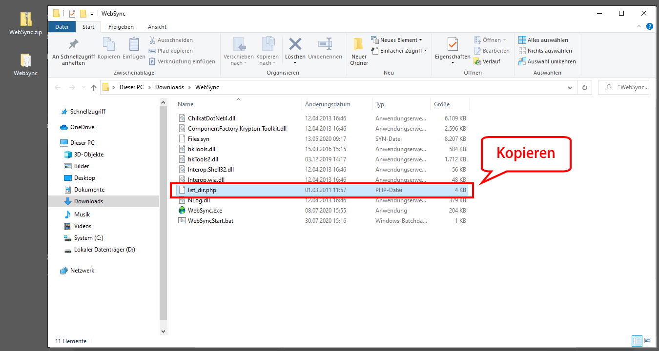
Task: Open the WebSync.zip desktop icon
Action: (x=25, y=23)
